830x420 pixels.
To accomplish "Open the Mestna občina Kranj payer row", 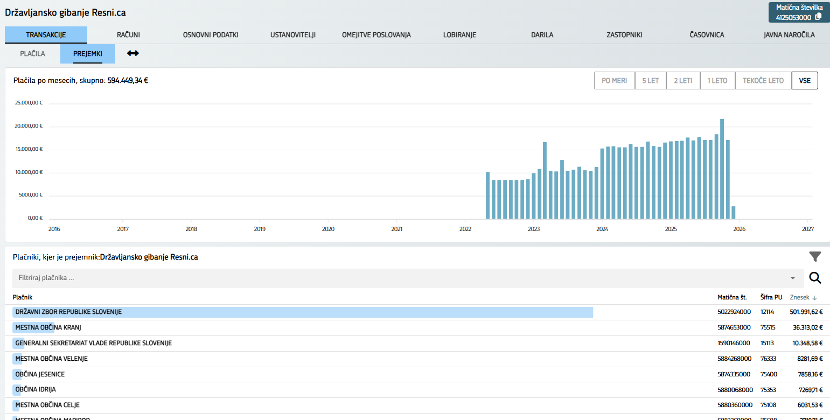I will pyautogui.click(x=48, y=328).
